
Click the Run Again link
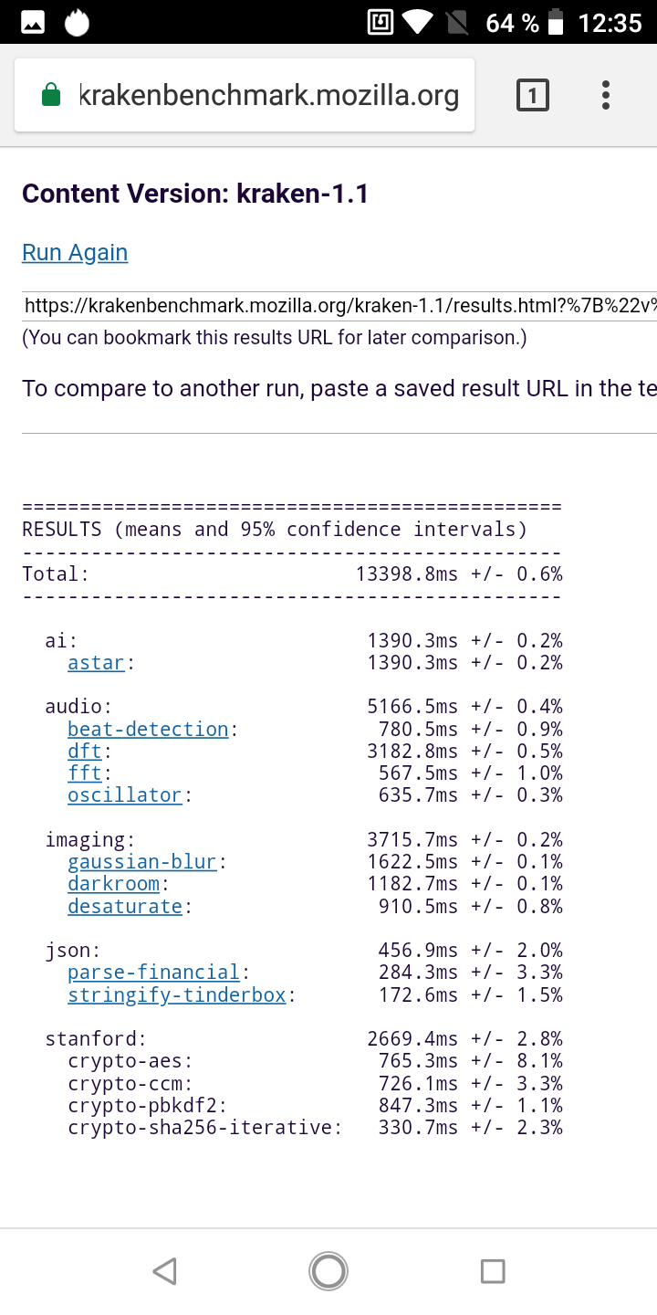pos(75,253)
